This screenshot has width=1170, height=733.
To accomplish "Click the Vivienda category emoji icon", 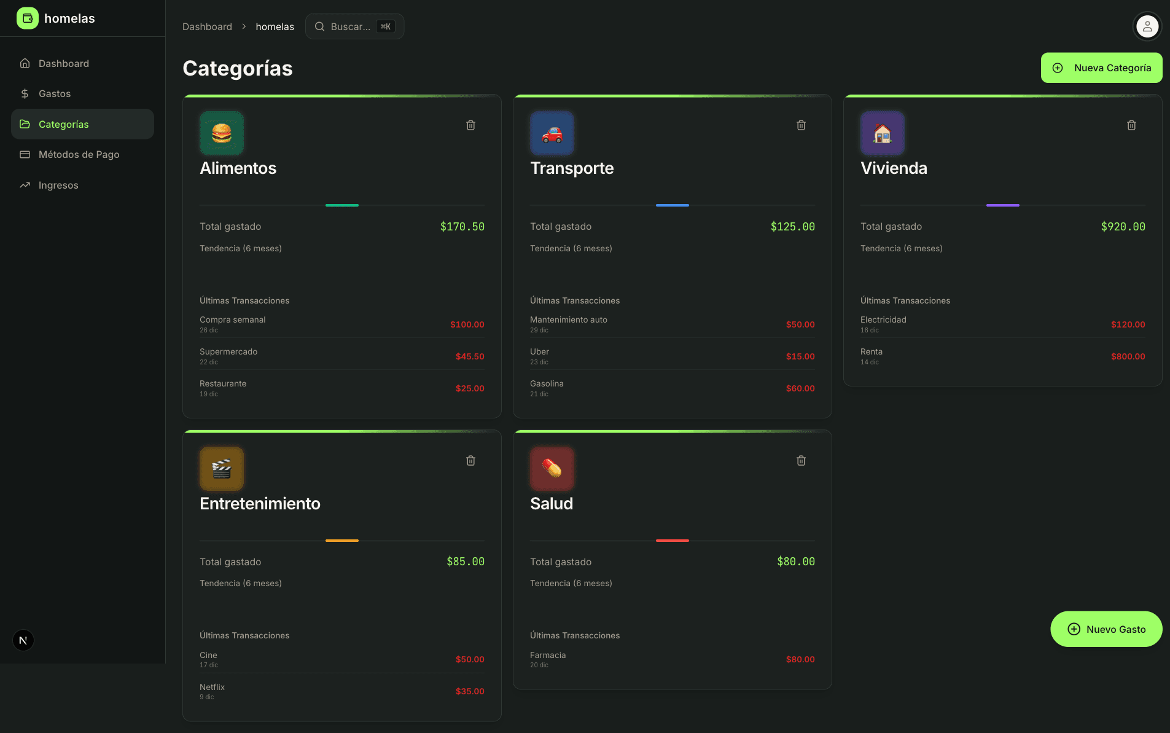I will click(x=882, y=133).
